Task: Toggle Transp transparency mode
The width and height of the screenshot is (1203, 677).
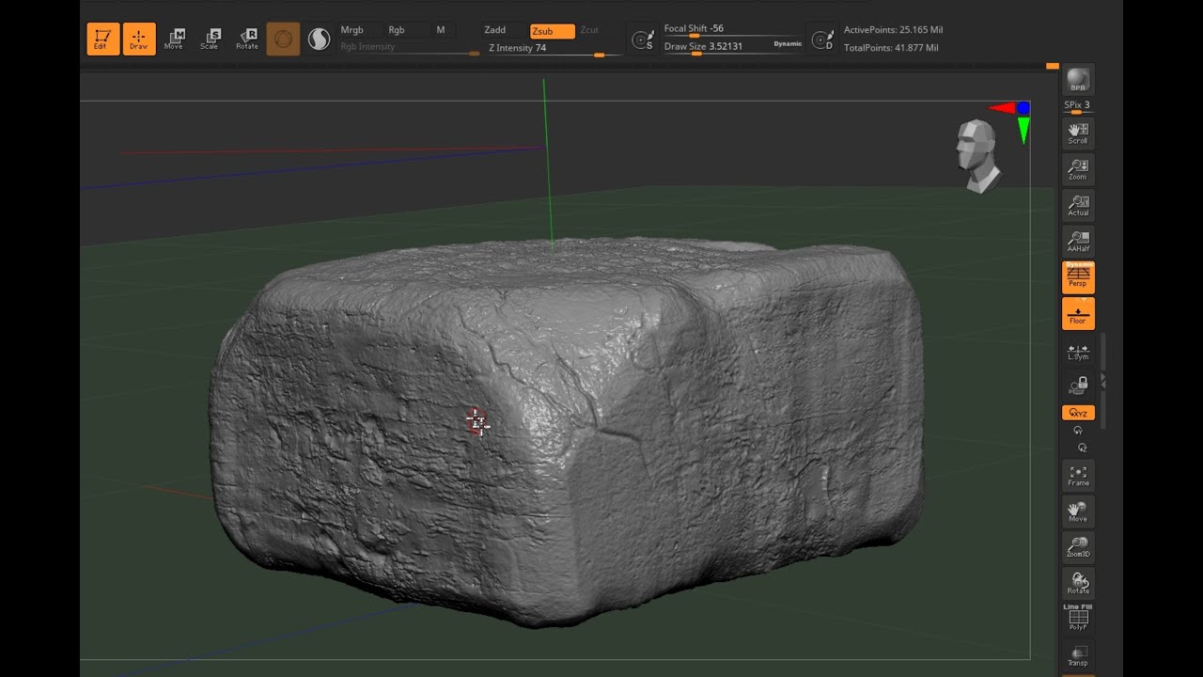Action: [x=1078, y=654]
